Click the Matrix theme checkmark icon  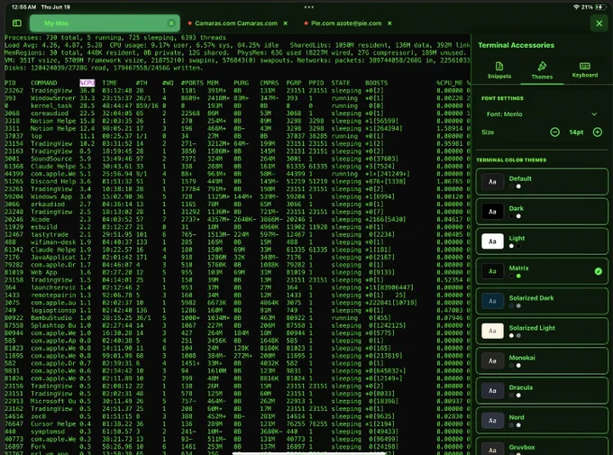(x=599, y=271)
